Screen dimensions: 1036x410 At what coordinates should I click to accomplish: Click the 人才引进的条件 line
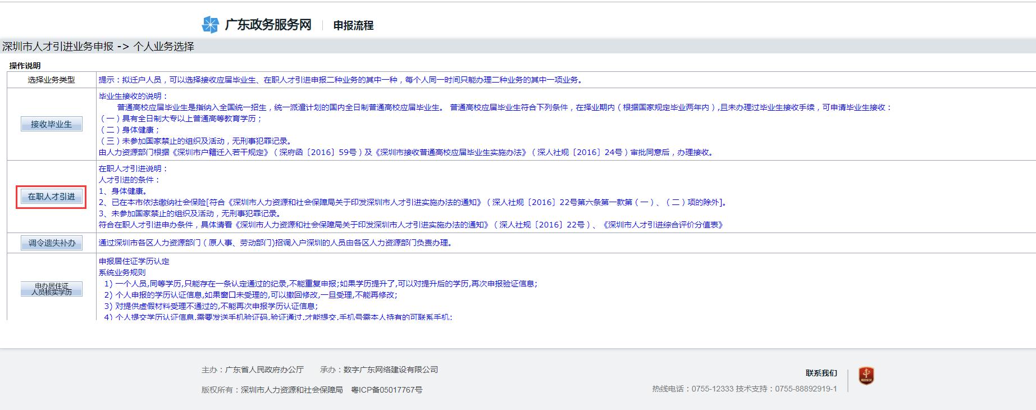[x=130, y=180]
